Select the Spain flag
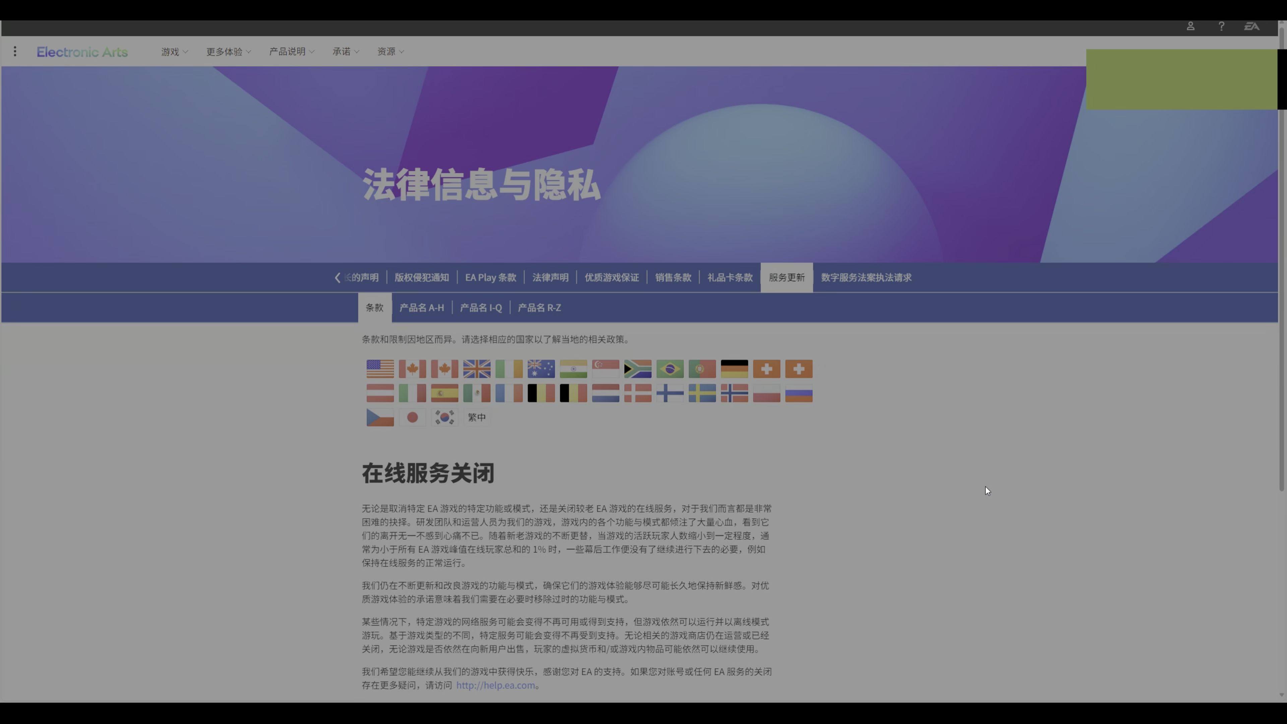 click(445, 393)
